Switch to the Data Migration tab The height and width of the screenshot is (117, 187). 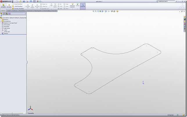click(38, 11)
